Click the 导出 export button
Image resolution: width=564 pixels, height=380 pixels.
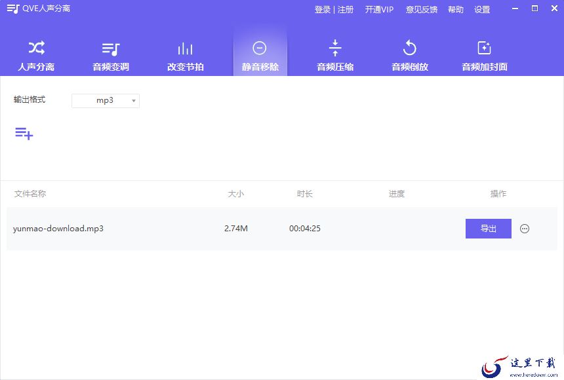click(488, 229)
